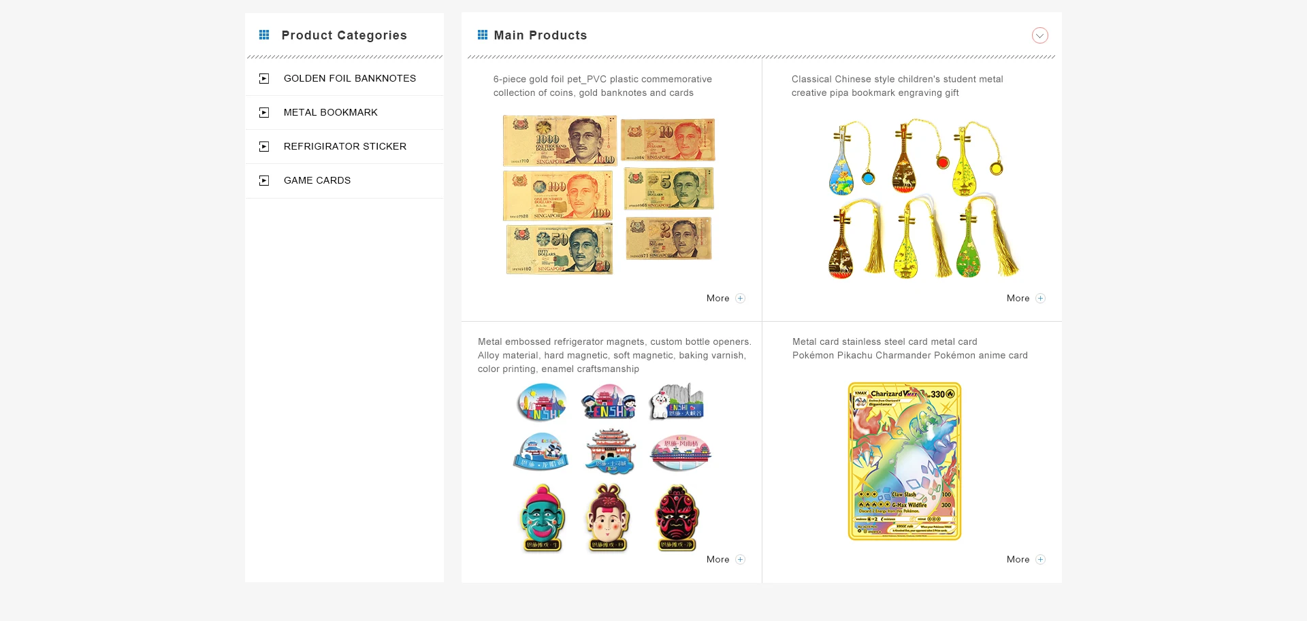This screenshot has width=1307, height=621.
Task: Click the Charizard VMAX metal card image
Action: click(905, 461)
